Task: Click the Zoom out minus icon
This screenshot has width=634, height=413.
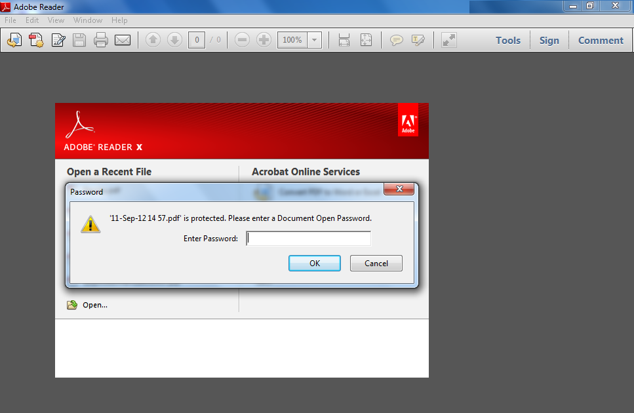Action: (242, 40)
